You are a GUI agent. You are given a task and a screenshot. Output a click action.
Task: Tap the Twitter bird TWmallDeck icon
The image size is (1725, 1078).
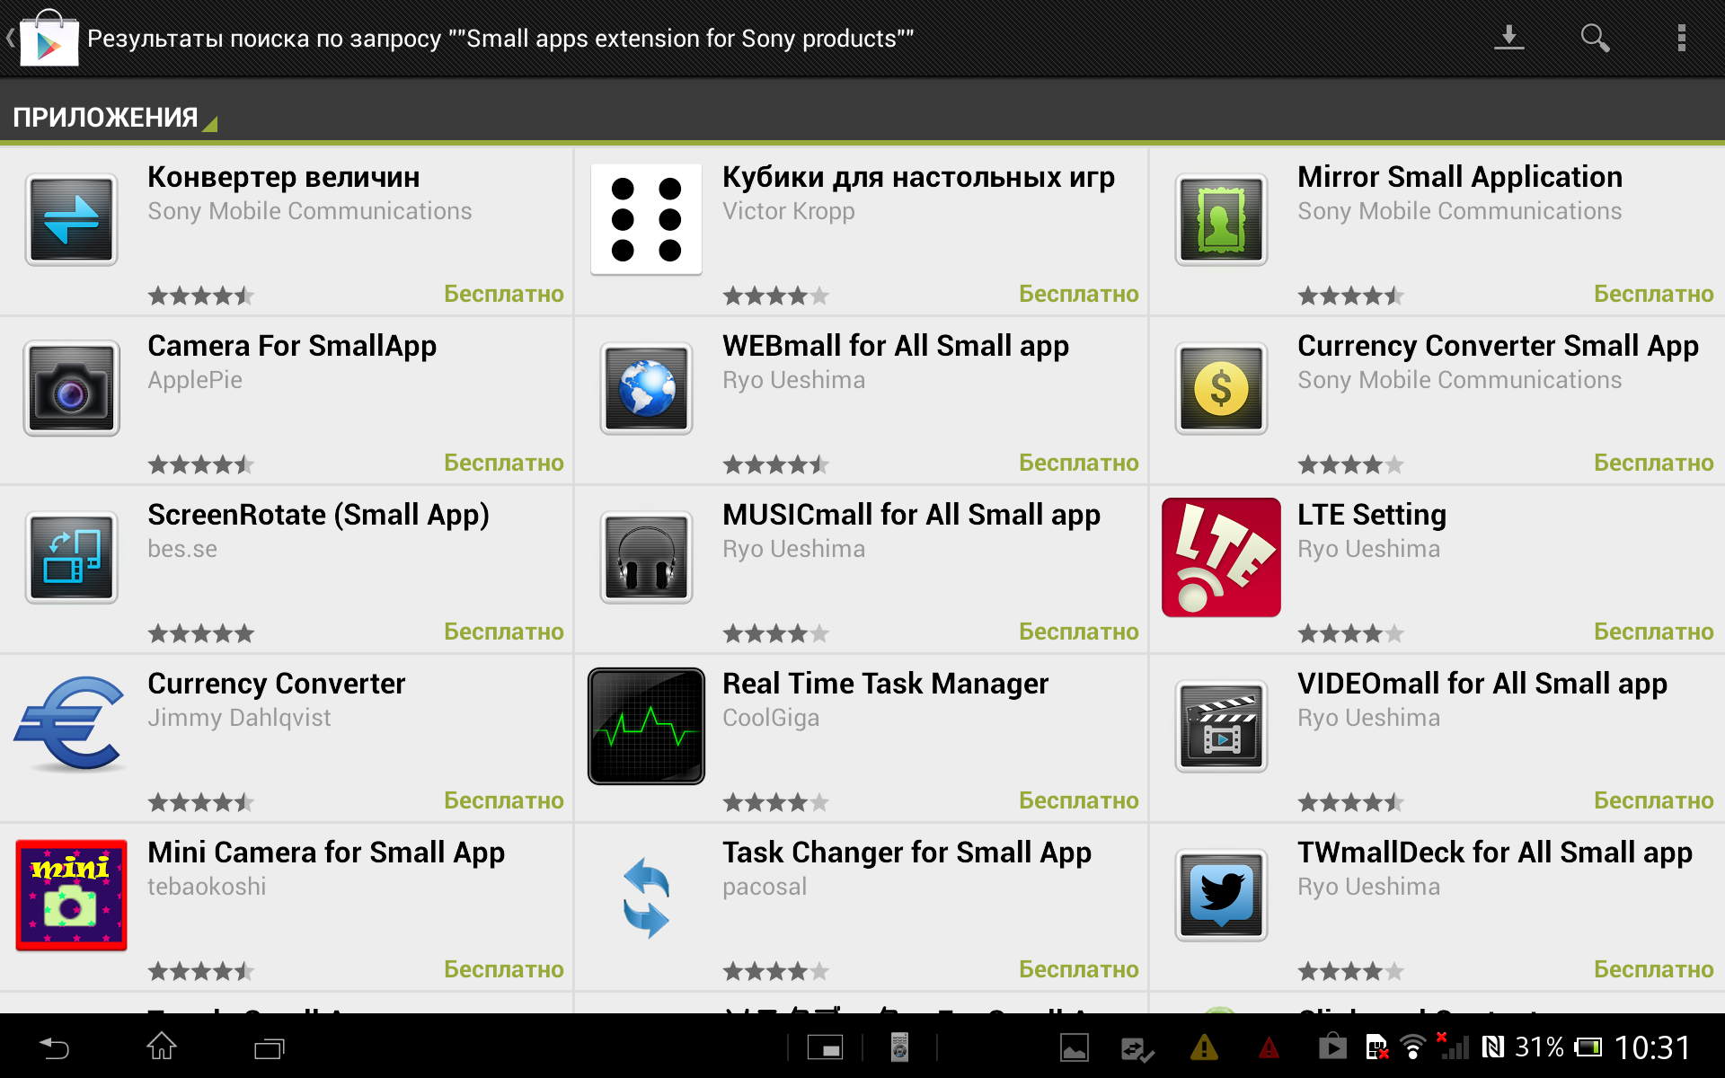tap(1220, 895)
